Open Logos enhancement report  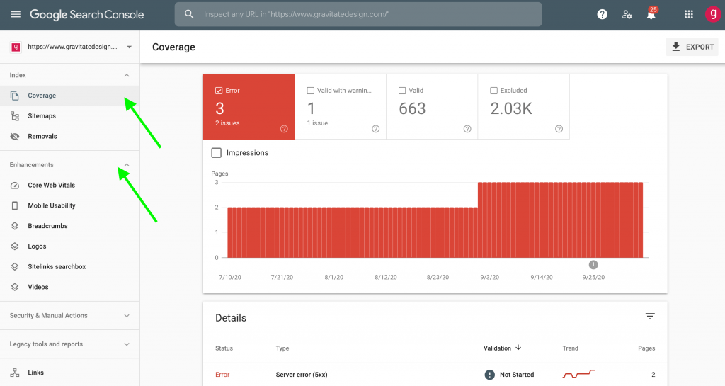tap(69, 246)
